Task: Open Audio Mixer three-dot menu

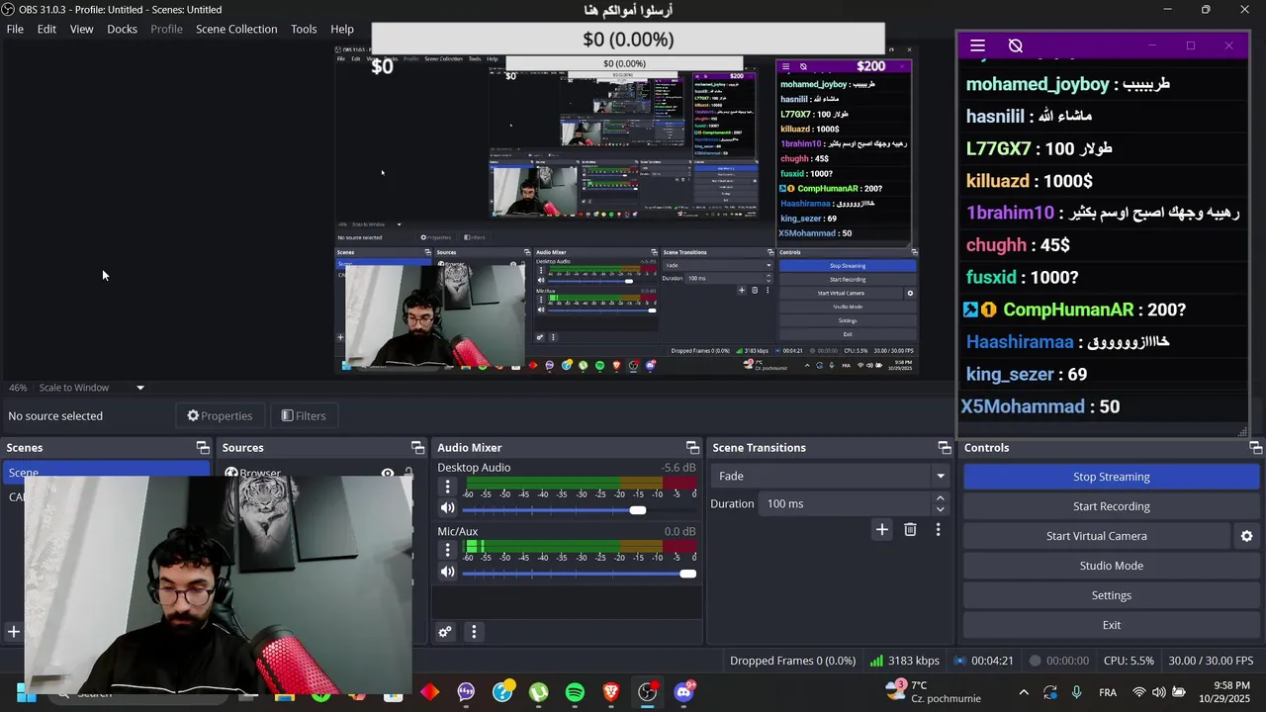Action: click(x=474, y=632)
